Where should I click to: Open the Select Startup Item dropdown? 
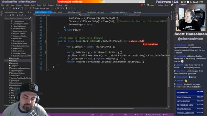pyautogui.click(x=51, y=8)
